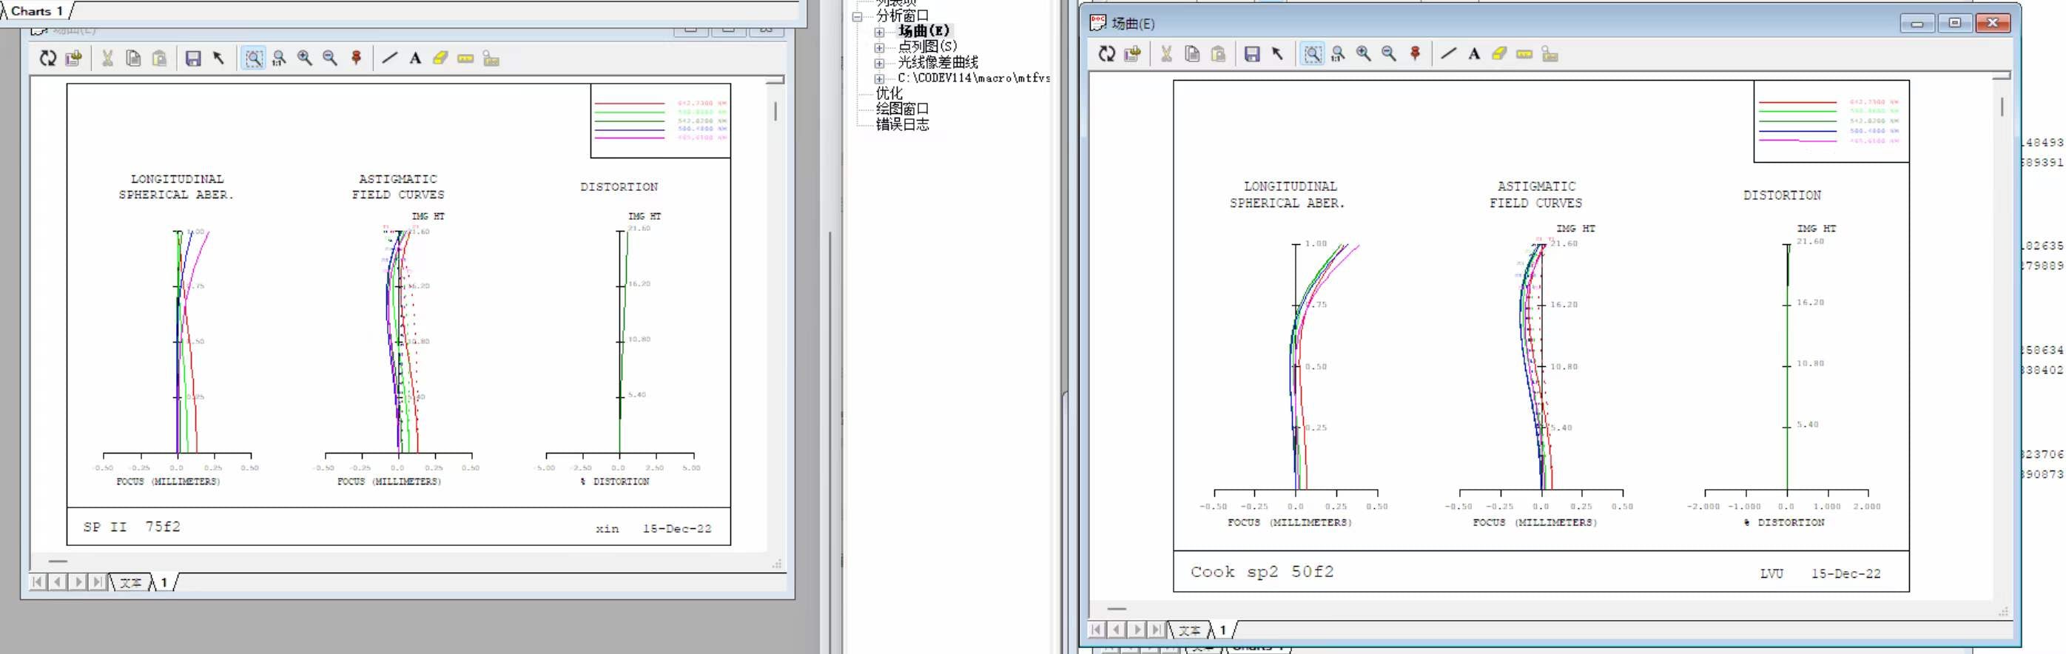This screenshot has width=2066, height=654.
Task: Select the yellow eraser tool in left window
Action: 440,58
